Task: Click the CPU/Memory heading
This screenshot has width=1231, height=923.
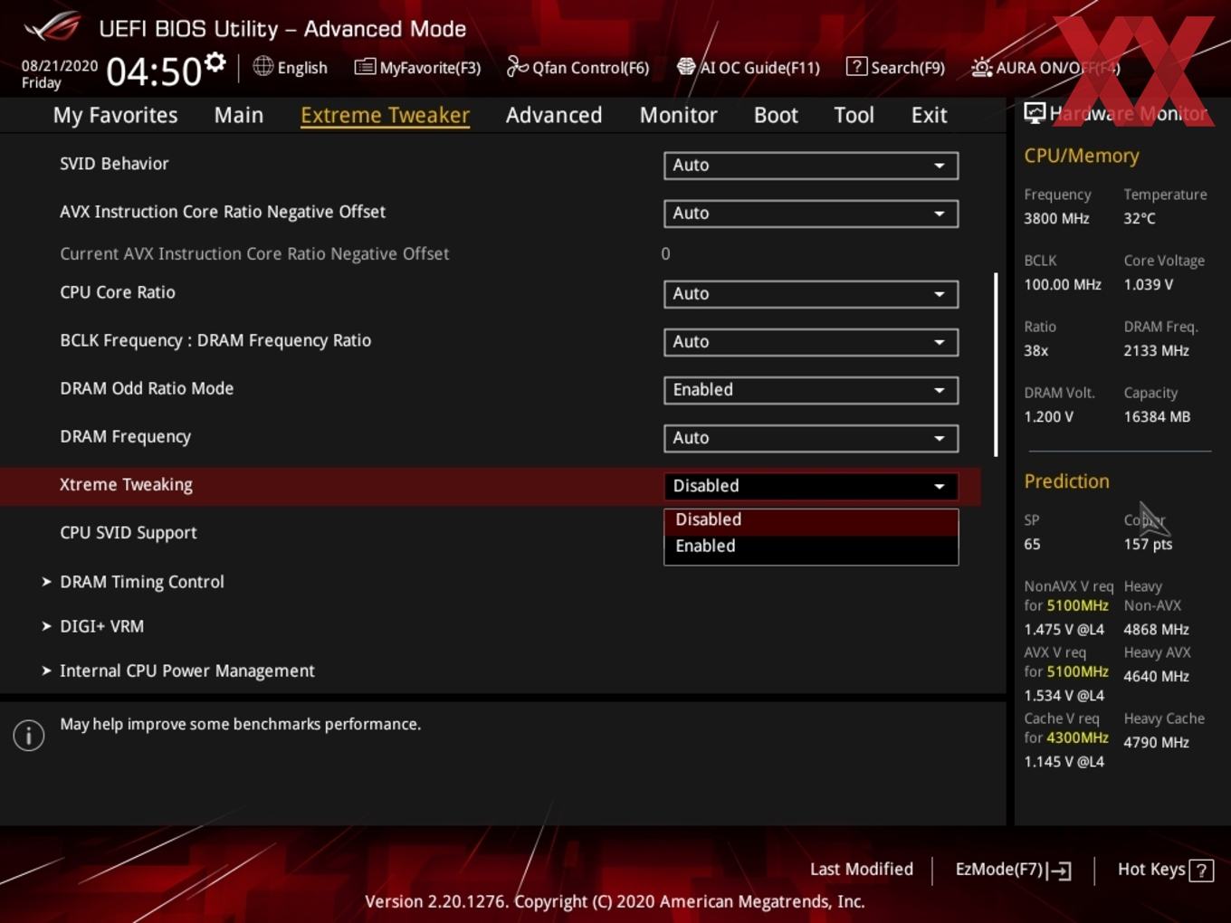Action: tap(1082, 156)
